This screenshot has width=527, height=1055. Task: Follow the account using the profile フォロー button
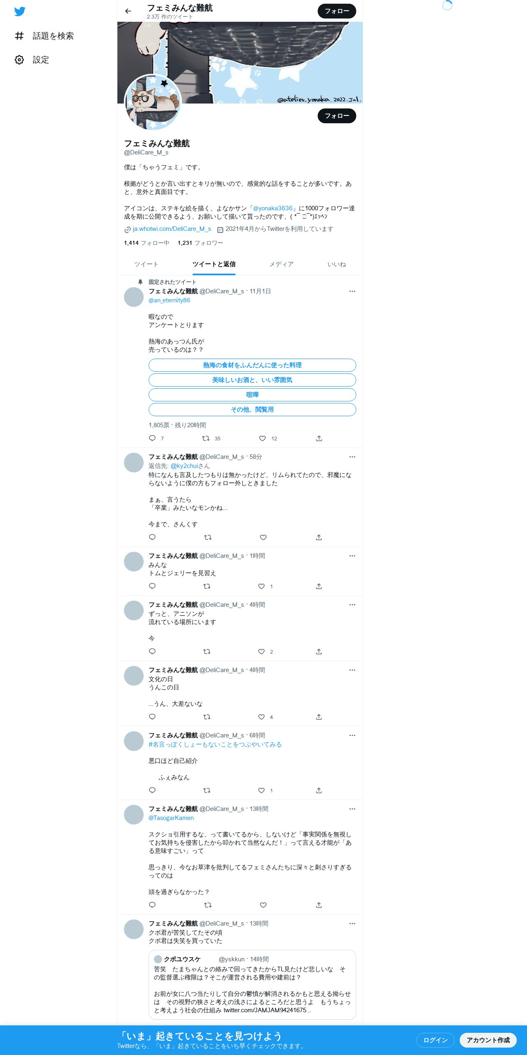337,116
